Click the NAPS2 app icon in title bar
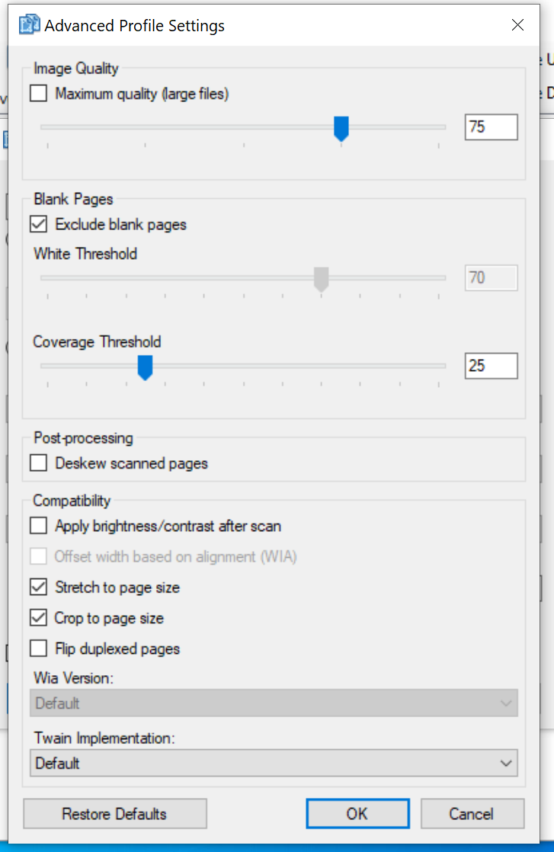 [x=28, y=24]
